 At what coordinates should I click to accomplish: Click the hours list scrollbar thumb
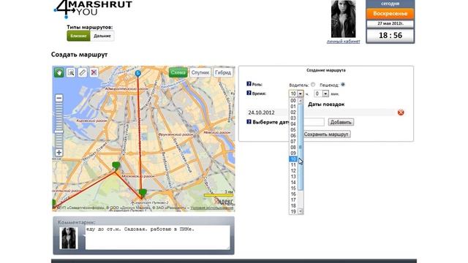(301, 147)
